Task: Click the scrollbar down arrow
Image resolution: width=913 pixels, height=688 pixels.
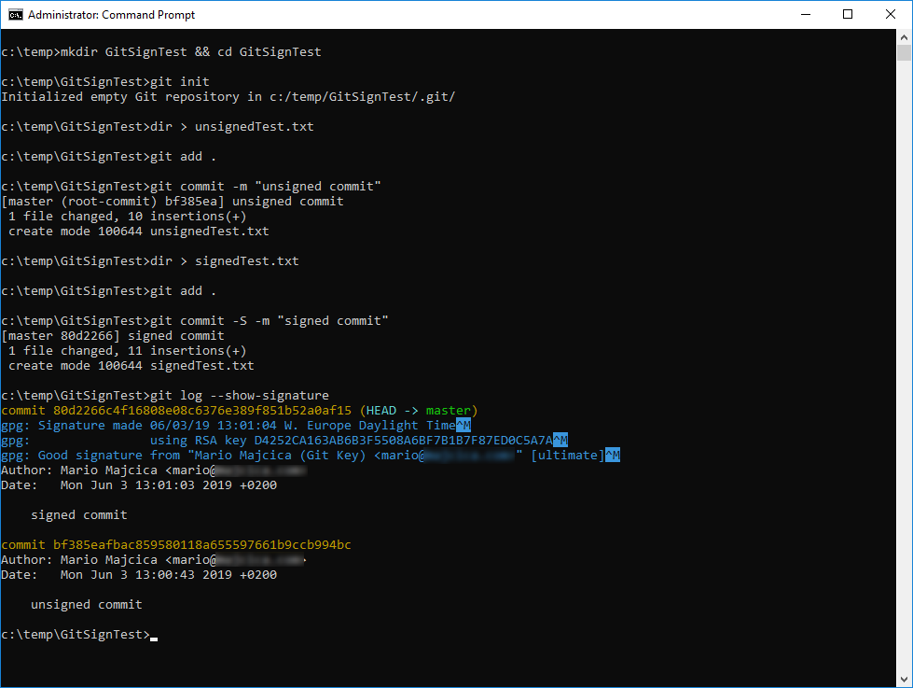Action: 904,680
